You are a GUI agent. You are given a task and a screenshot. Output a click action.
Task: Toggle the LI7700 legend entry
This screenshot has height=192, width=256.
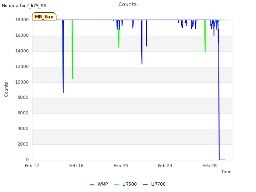(154, 184)
